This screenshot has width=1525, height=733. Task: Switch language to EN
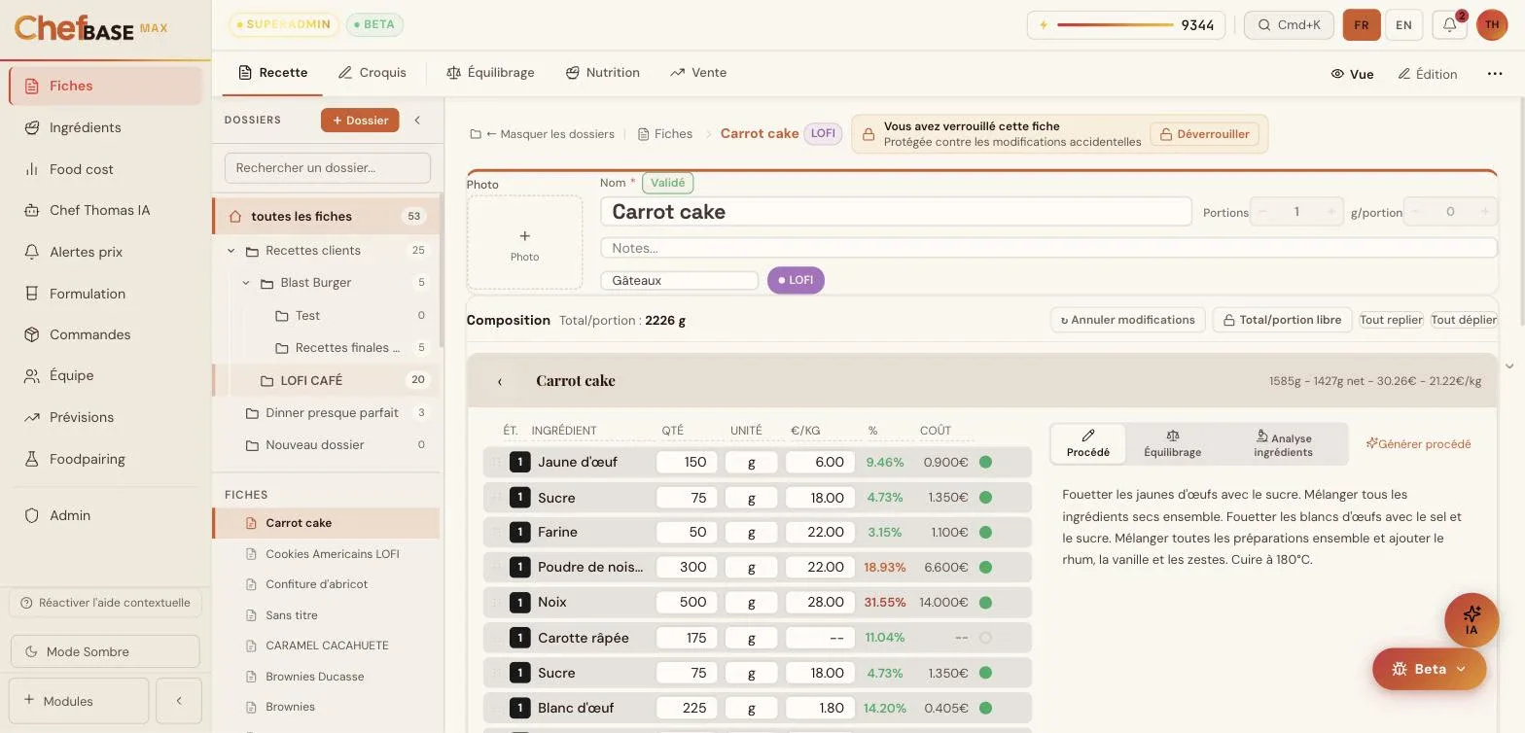point(1403,25)
